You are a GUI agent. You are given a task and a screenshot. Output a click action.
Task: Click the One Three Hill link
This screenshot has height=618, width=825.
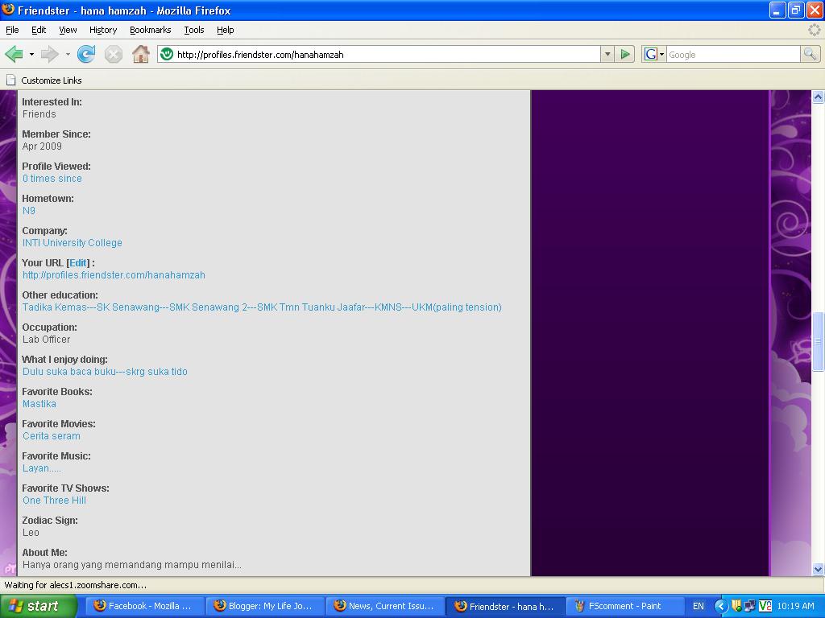coord(54,501)
